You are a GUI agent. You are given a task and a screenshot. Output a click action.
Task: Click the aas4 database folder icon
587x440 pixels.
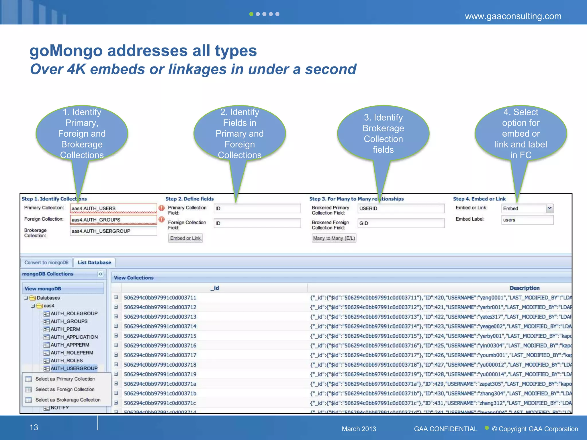click(x=40, y=306)
